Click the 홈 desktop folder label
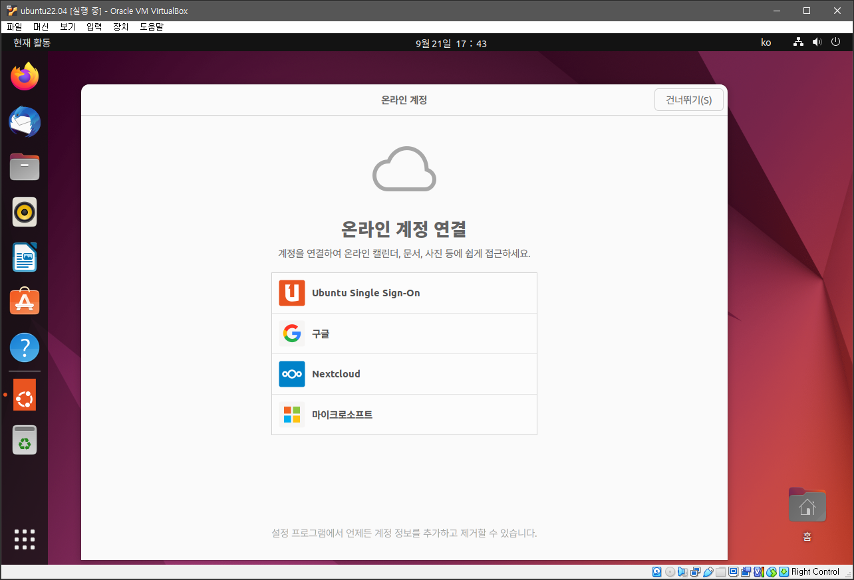This screenshot has height=580, width=854. pos(807,537)
